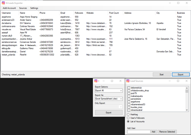Tick the argiahome checkbox in sources
Screen dimensions: 191x135
pyautogui.click(x=129, y=101)
